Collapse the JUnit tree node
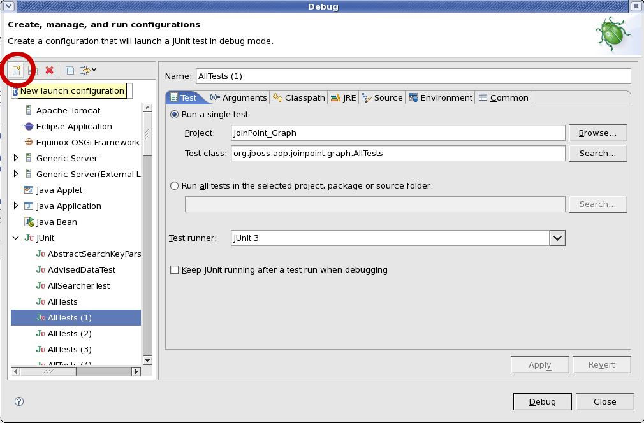This screenshot has width=644, height=423. tap(15, 238)
